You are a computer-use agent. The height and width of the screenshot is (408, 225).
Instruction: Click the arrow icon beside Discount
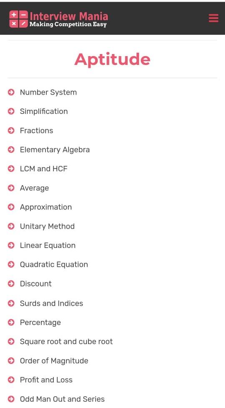(x=11, y=284)
